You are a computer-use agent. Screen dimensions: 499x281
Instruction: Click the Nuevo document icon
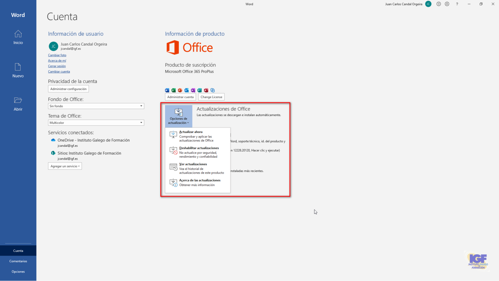point(18,67)
